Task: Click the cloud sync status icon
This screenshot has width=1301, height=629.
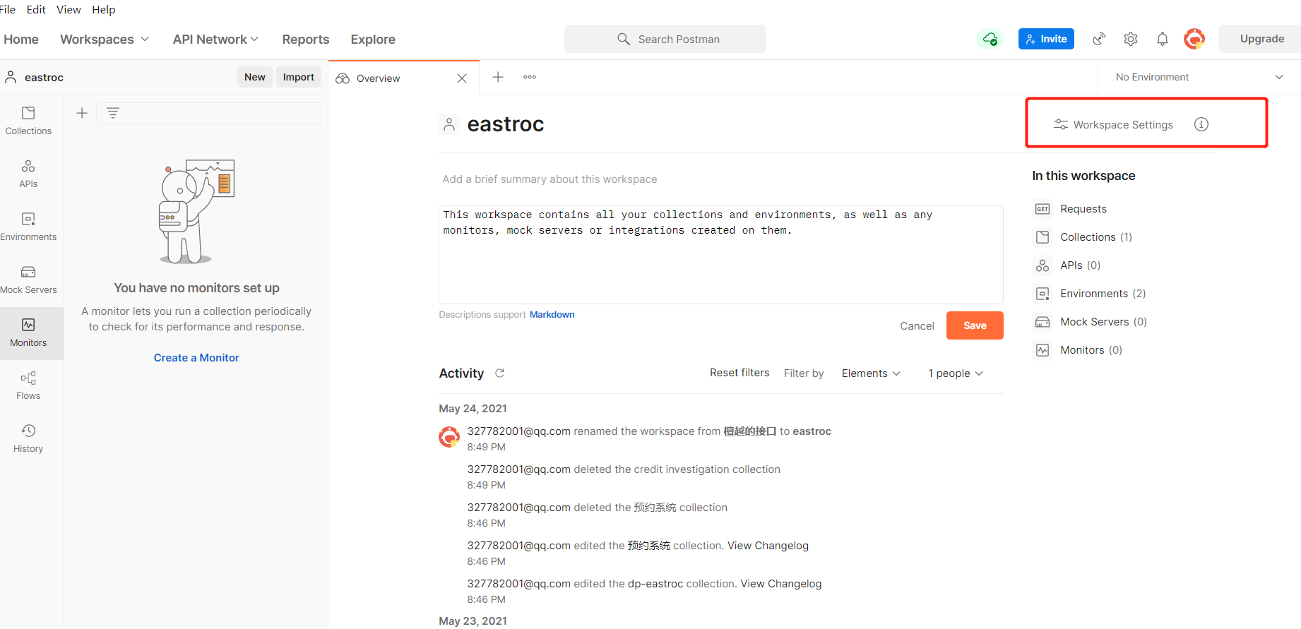Action: pos(990,39)
